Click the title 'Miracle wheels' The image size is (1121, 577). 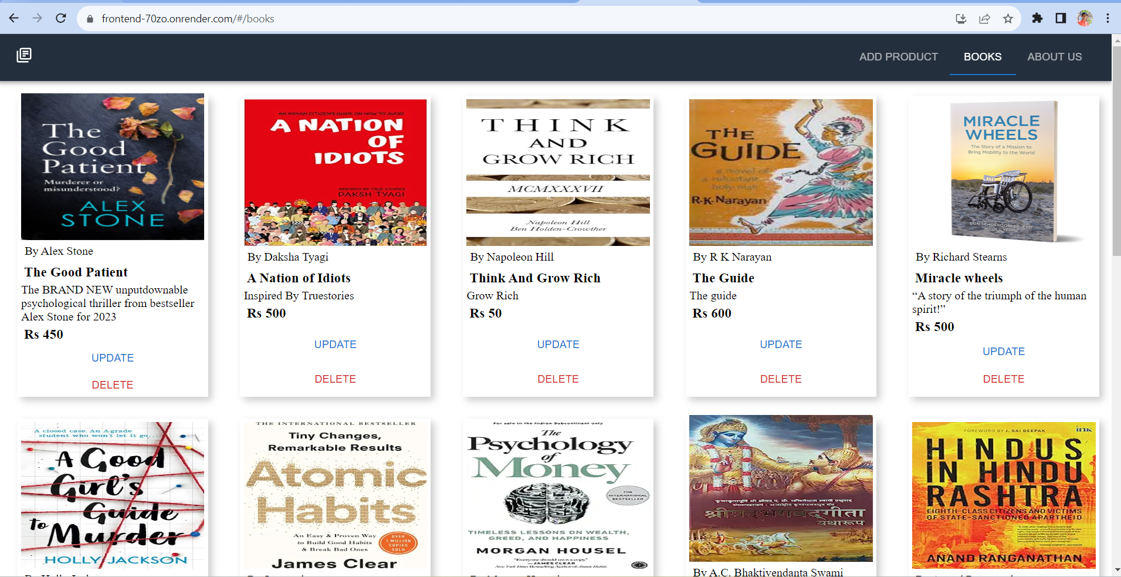click(x=959, y=278)
